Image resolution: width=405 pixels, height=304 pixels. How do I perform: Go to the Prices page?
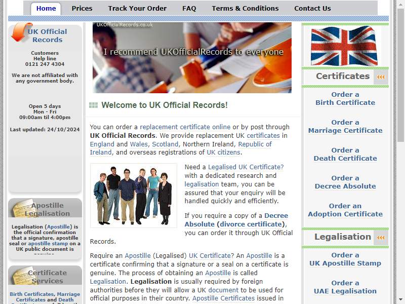coord(82,9)
